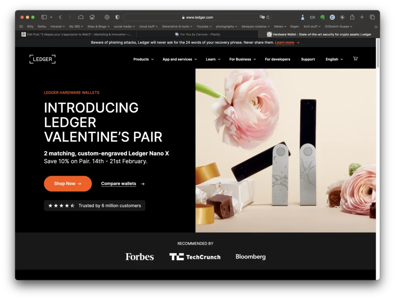This screenshot has width=395, height=300.
Task: Open the libgen bookmark
Action: (x=294, y=27)
